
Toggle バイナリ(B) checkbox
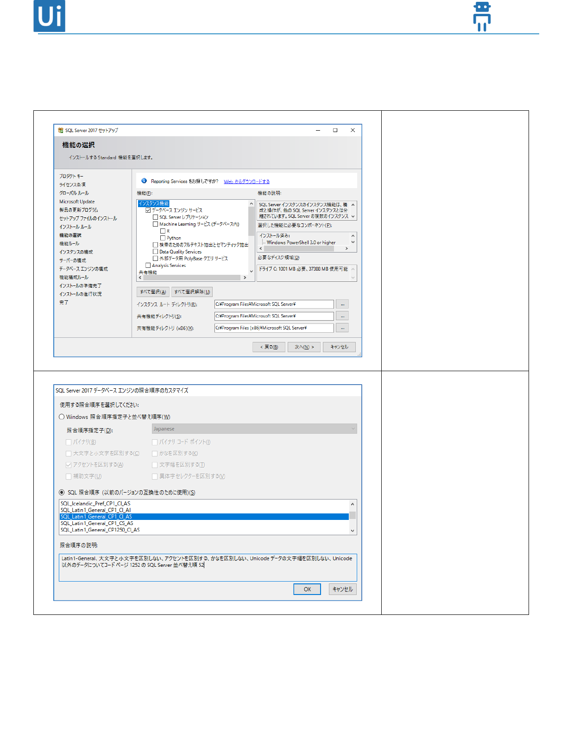[x=69, y=442]
